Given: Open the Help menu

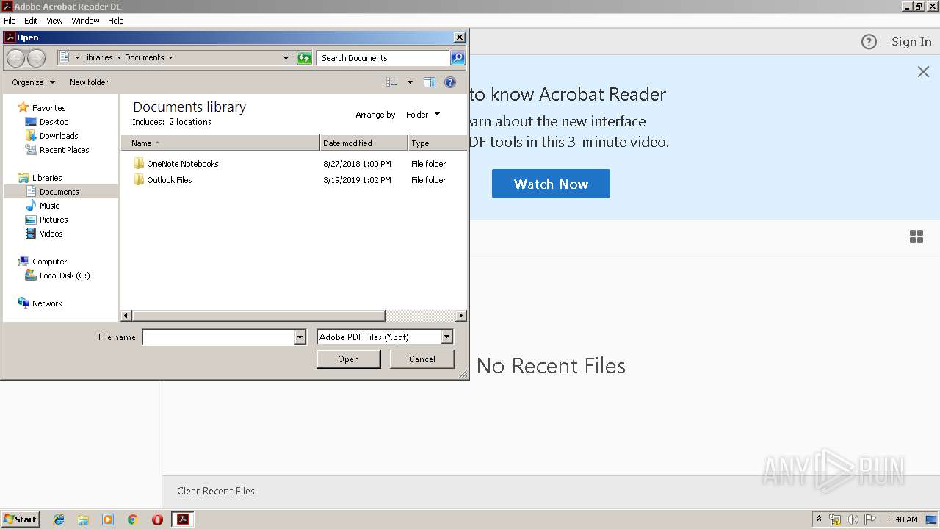Looking at the screenshot, I should [116, 21].
